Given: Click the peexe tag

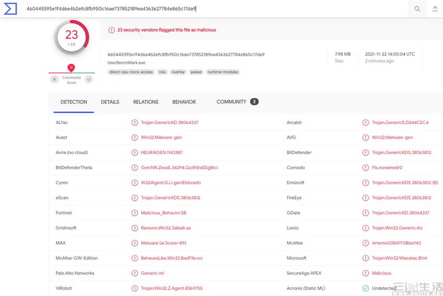Looking at the screenshot, I should coord(196,72).
